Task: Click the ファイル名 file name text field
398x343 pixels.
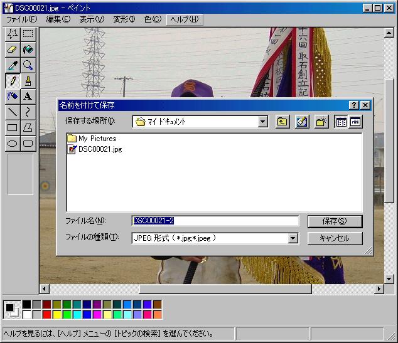Action: [x=215, y=221]
